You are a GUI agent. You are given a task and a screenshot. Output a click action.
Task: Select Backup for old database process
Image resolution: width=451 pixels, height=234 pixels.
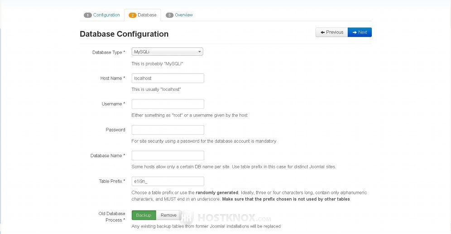click(144, 215)
